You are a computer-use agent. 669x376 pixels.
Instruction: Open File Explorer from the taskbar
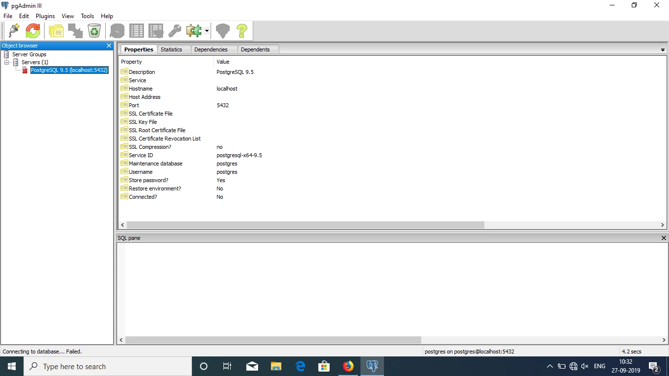point(276,366)
